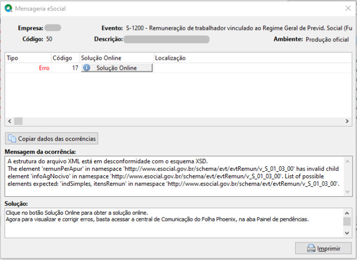Viewport: 357px width, 260px height.
Task: Click down arrow of Solução scrollbar
Action: coord(347,233)
